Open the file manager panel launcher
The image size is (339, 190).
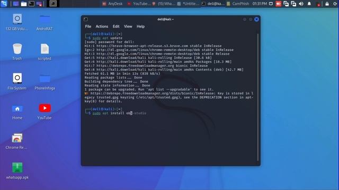tap(23, 4)
